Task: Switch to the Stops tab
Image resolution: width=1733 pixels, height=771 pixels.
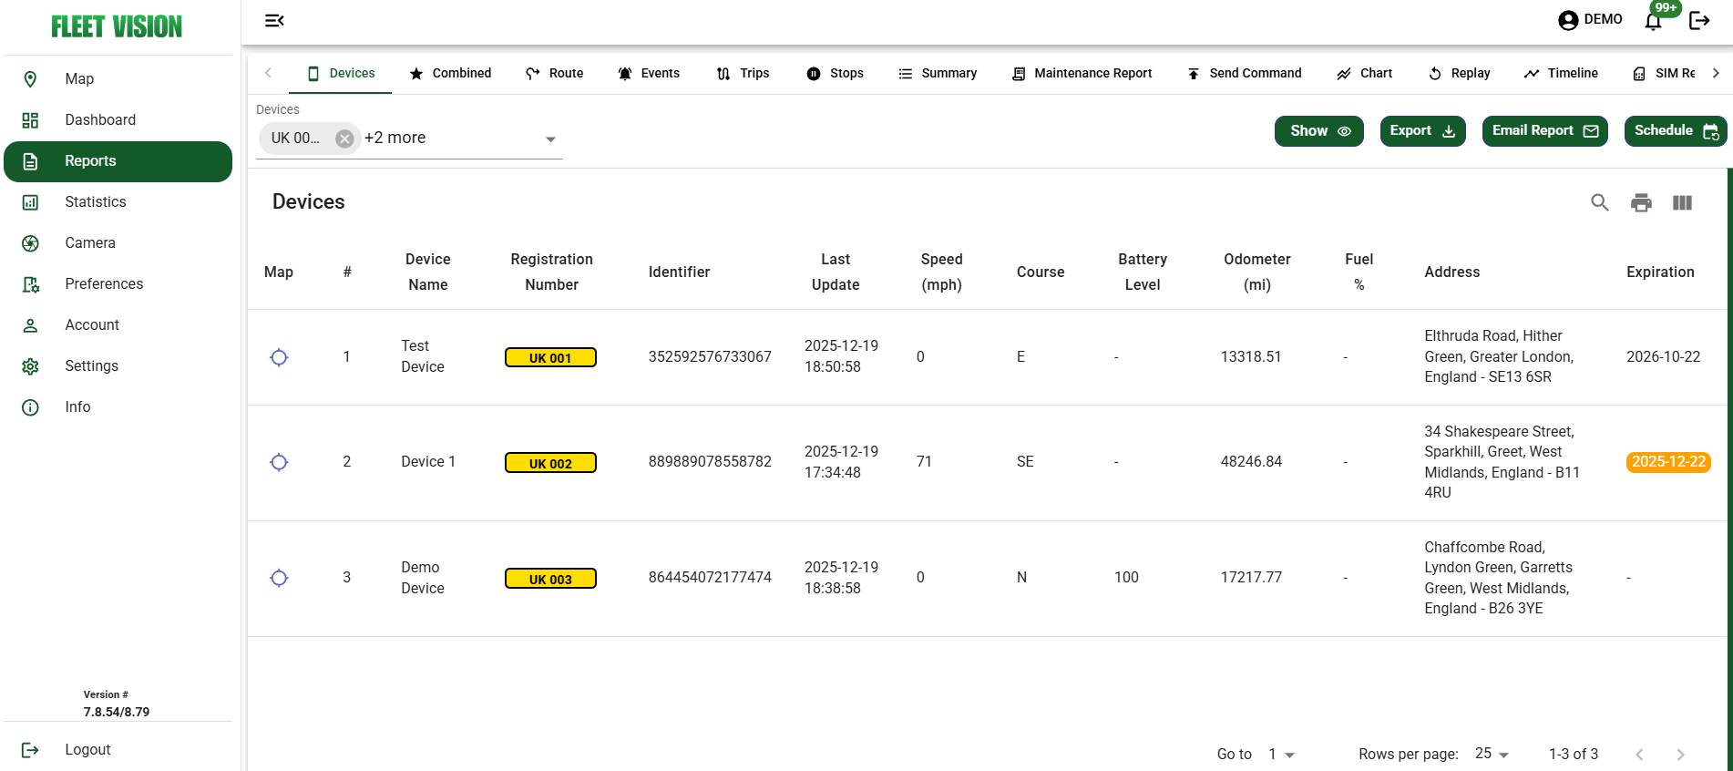Action: (x=835, y=73)
